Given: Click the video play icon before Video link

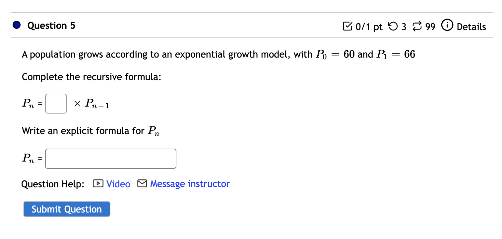Looking at the screenshot, I should pos(98,184).
